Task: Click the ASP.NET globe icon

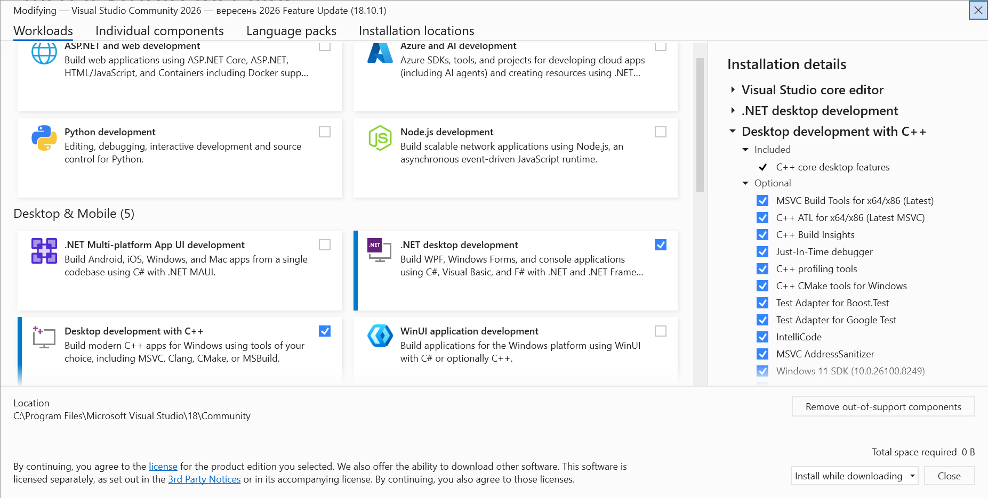Action: [44, 53]
